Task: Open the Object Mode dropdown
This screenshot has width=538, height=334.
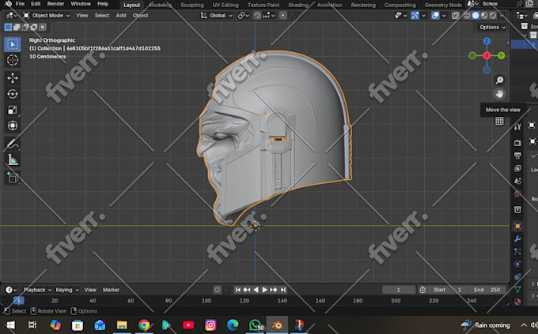Action: (x=47, y=16)
